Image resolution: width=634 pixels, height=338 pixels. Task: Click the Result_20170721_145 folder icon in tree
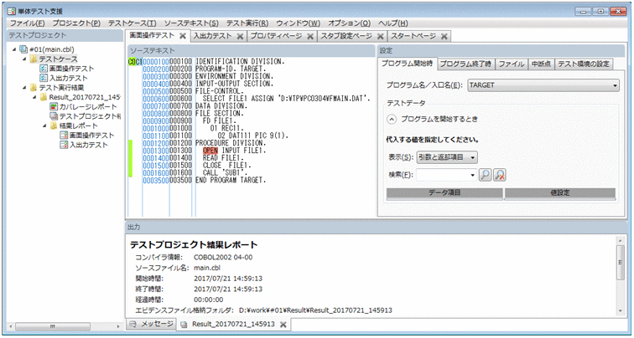(44, 97)
